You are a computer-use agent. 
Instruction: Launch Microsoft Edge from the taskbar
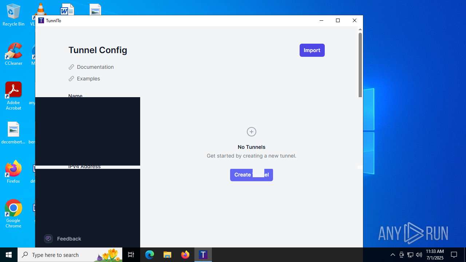click(x=150, y=255)
